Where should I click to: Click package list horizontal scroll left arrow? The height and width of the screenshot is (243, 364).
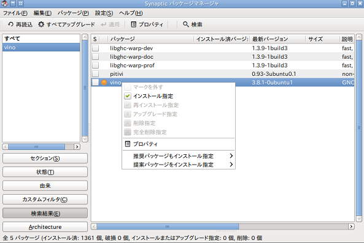94,226
